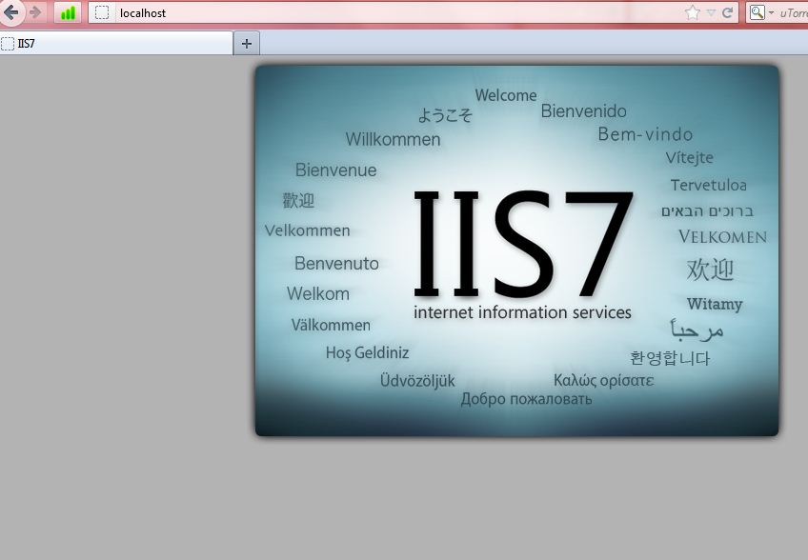Click the 'internet information services' caption
The width and height of the screenshot is (808, 560).
[x=522, y=312]
